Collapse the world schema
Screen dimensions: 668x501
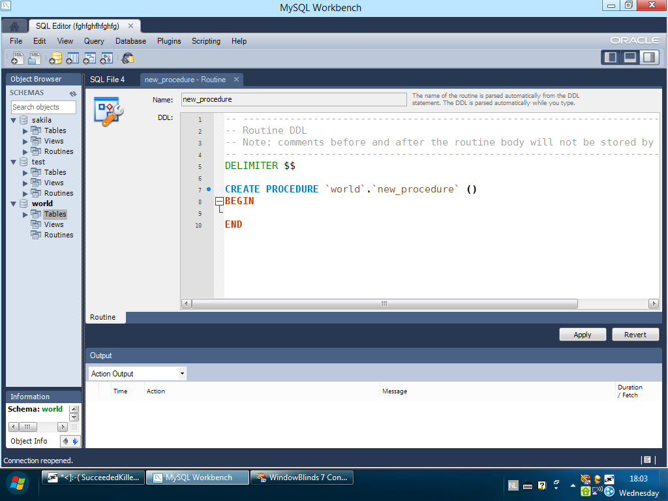point(13,204)
